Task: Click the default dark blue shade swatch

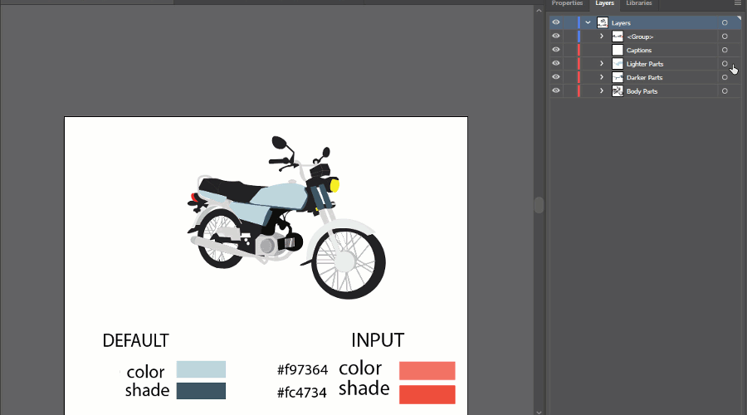Action: pos(201,391)
